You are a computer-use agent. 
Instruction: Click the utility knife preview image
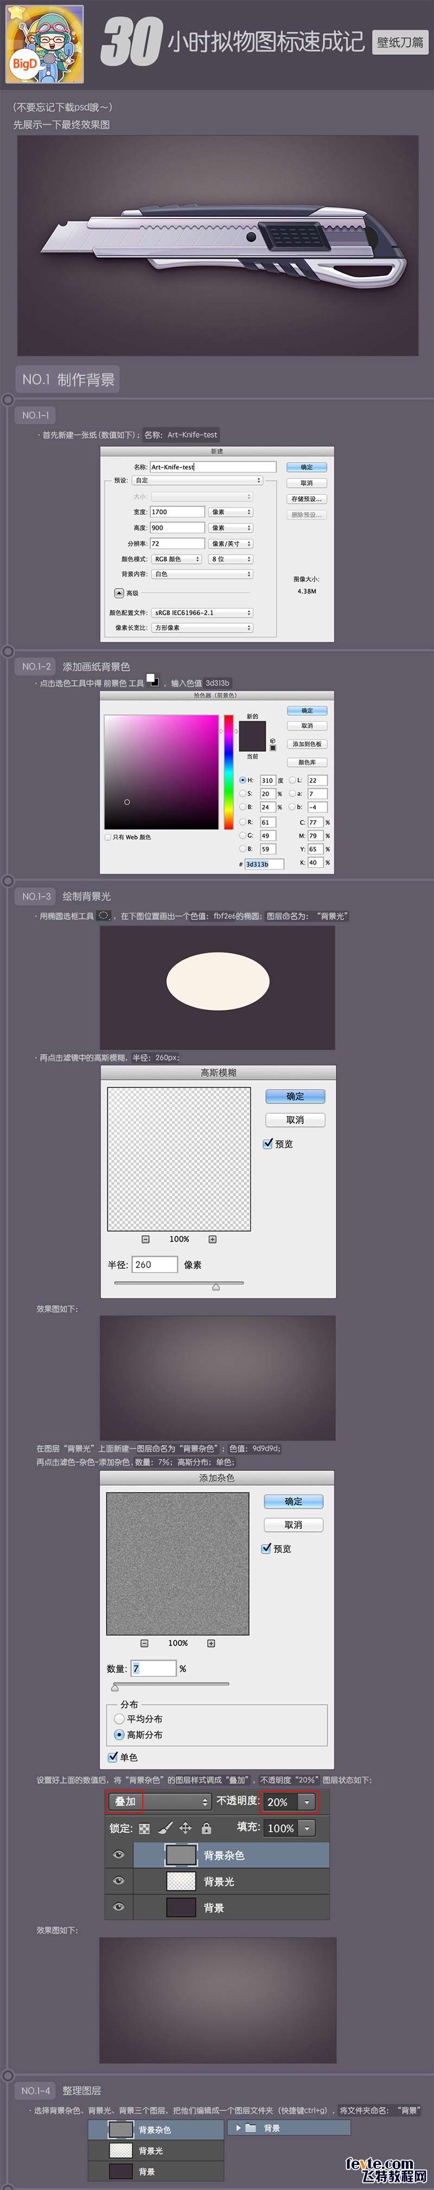tap(218, 245)
